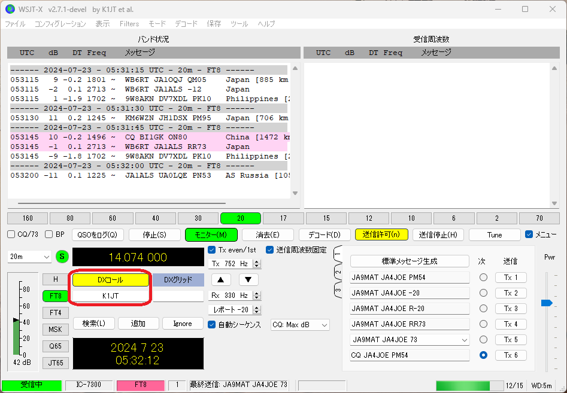
Task: Click the CQ BI1GK ON80 decode line
Action: pyautogui.click(x=148, y=137)
